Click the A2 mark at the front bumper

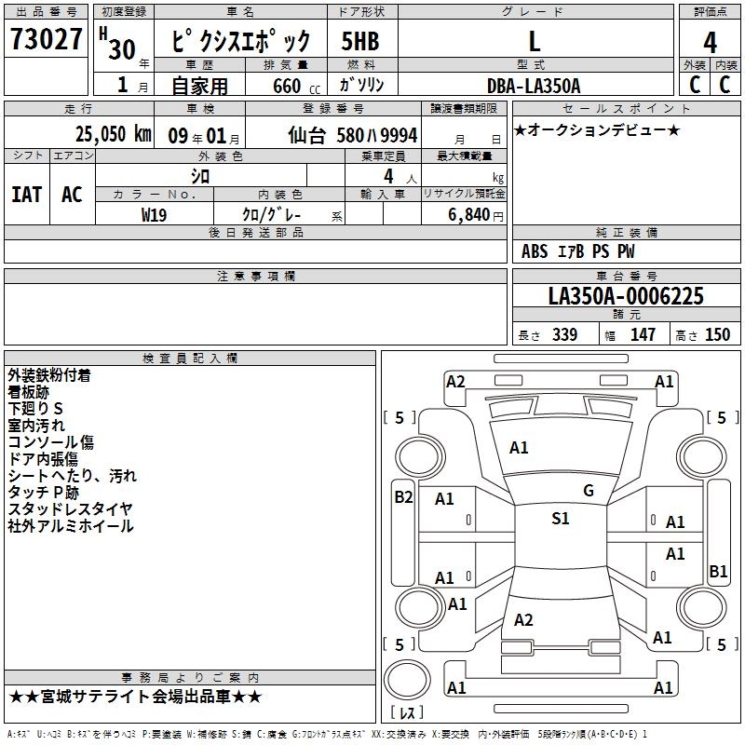click(x=455, y=382)
